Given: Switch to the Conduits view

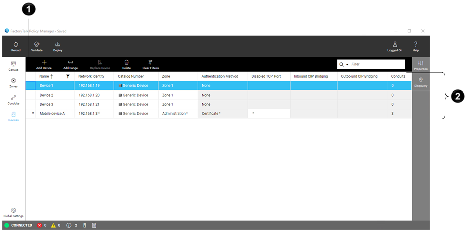Looking at the screenshot, I should (13, 99).
